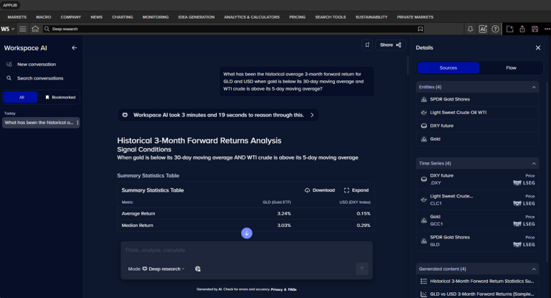551x298 pixels.
Task: Select the Gold GCC1 time series
Action: tap(478, 220)
